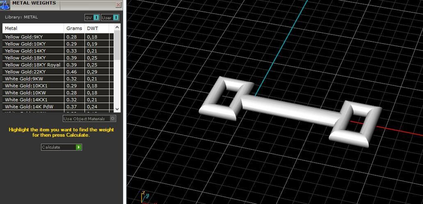Select the Yellow Gold:9KY row
Screen dimensions: 423x204
click(58, 37)
